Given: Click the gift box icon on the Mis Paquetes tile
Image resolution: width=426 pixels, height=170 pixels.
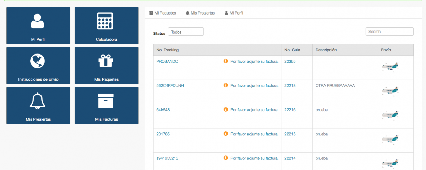Looking at the screenshot, I should tap(105, 61).
